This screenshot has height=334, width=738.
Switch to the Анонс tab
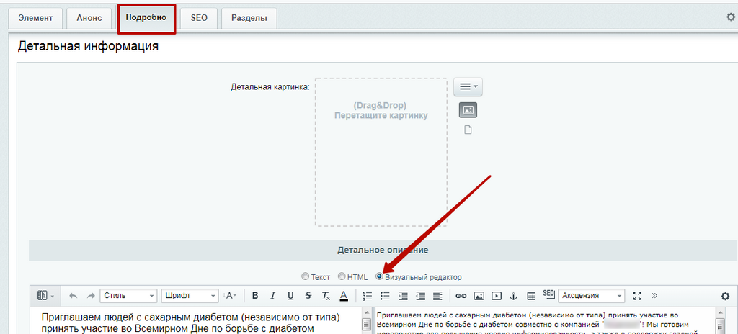pos(89,18)
